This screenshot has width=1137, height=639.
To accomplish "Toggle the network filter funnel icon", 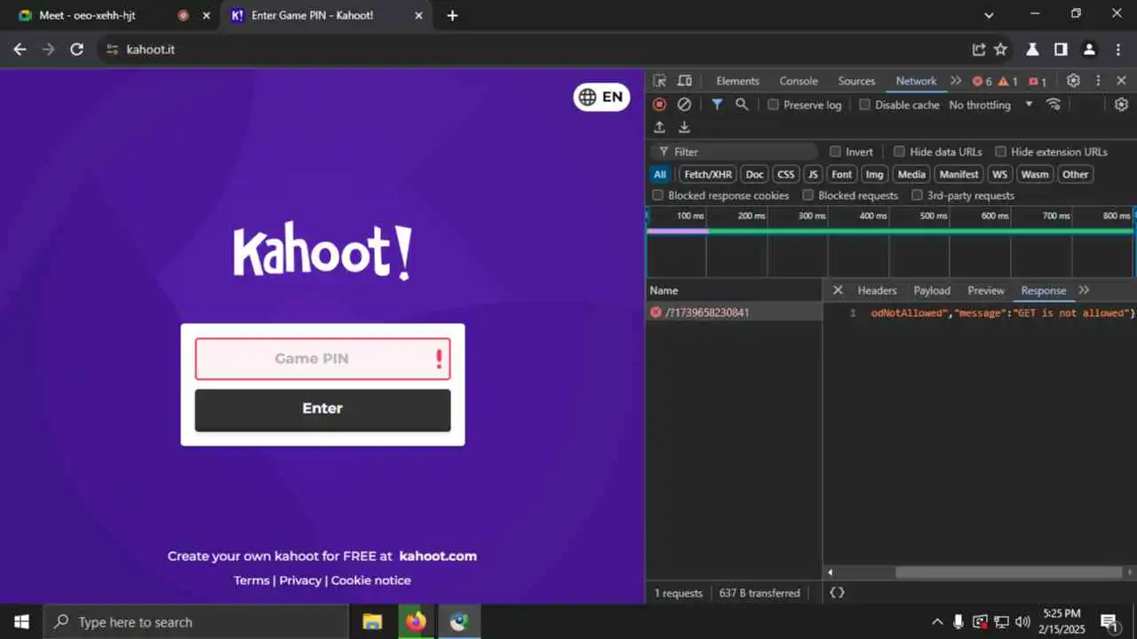I will point(717,104).
